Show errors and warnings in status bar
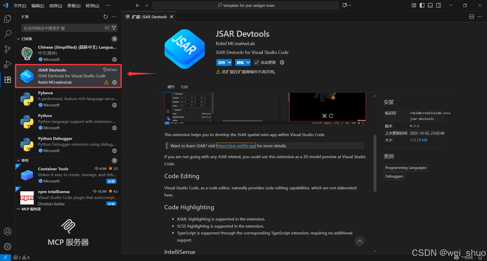Screen dimensions: 487x261 [22, 257]
